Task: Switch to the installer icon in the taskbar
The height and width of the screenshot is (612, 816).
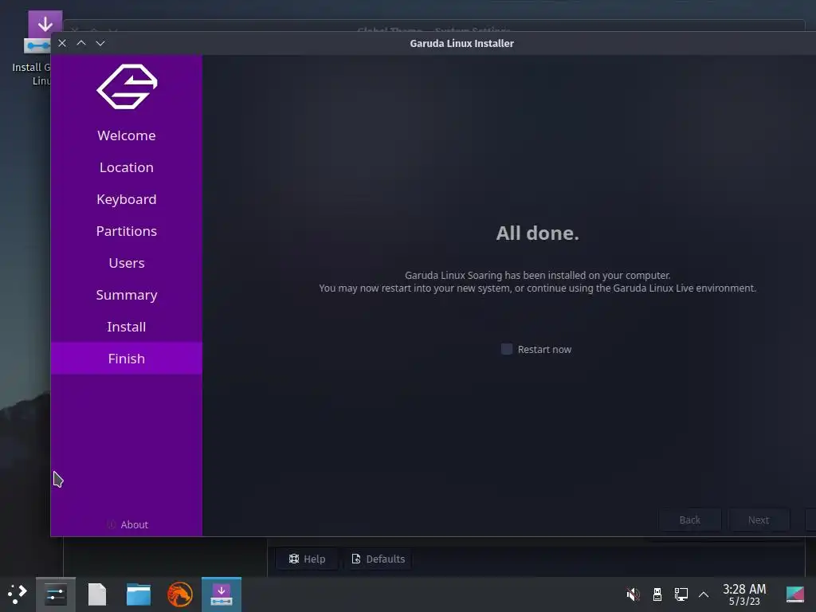Action: tap(222, 594)
